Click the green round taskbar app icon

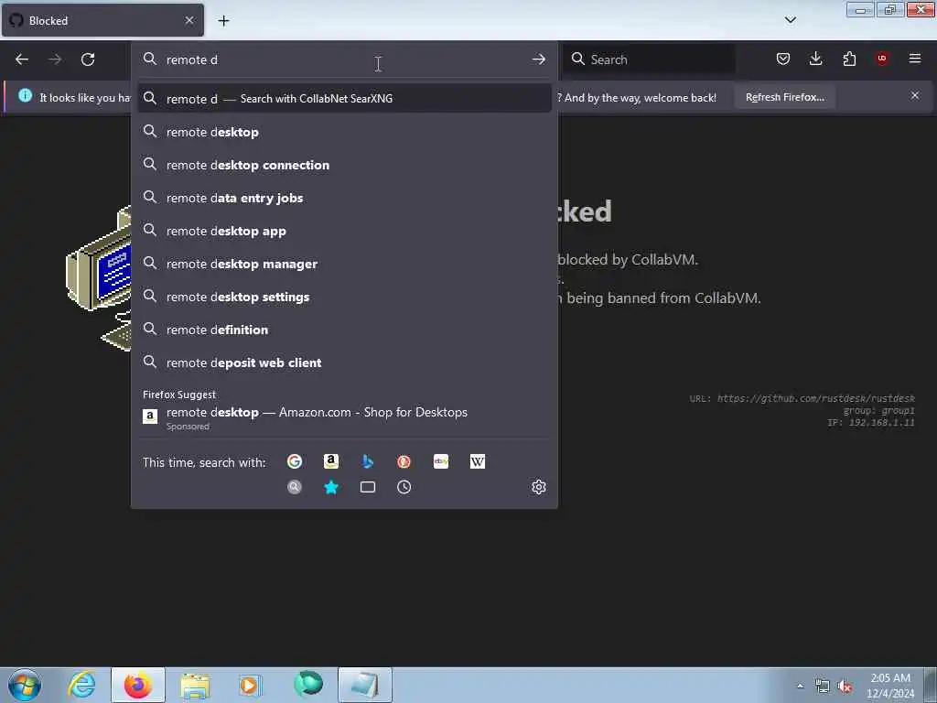(x=308, y=684)
